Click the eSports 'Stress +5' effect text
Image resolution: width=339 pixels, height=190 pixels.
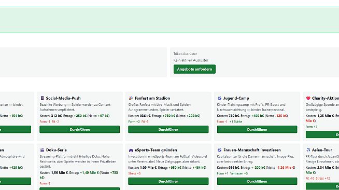(x=134, y=173)
